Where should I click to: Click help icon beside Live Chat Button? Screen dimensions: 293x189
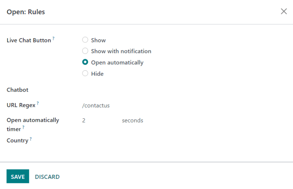click(x=53, y=38)
